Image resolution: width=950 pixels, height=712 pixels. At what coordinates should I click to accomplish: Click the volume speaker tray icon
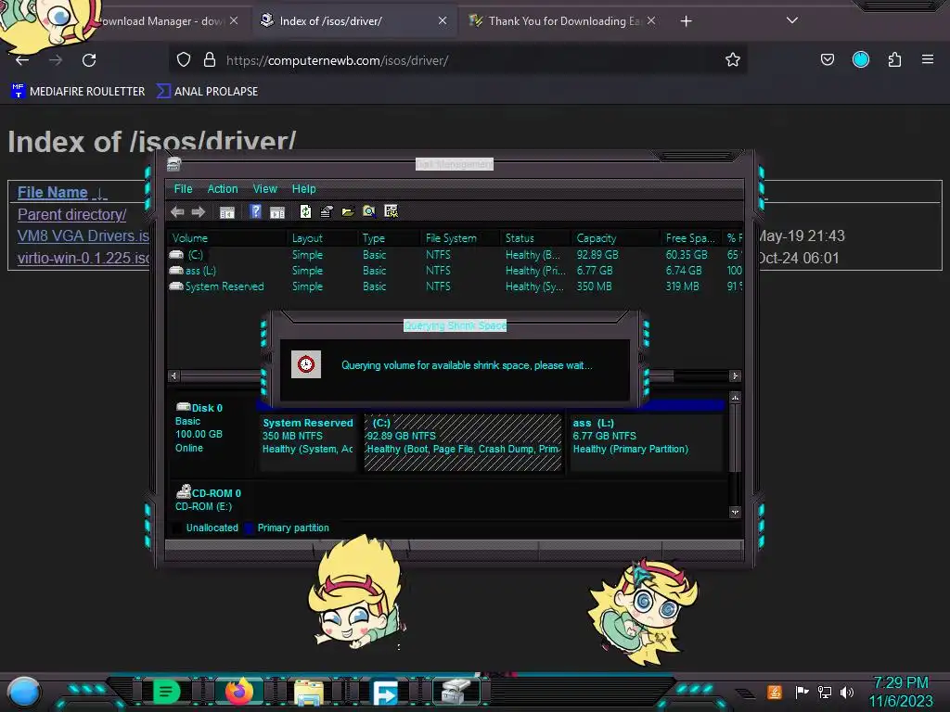847,692
